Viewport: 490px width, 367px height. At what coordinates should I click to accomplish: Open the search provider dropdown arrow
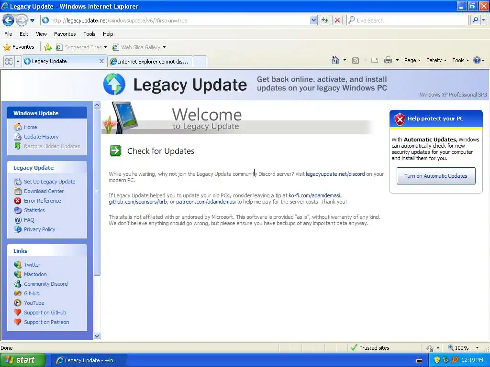pyautogui.click(x=483, y=21)
